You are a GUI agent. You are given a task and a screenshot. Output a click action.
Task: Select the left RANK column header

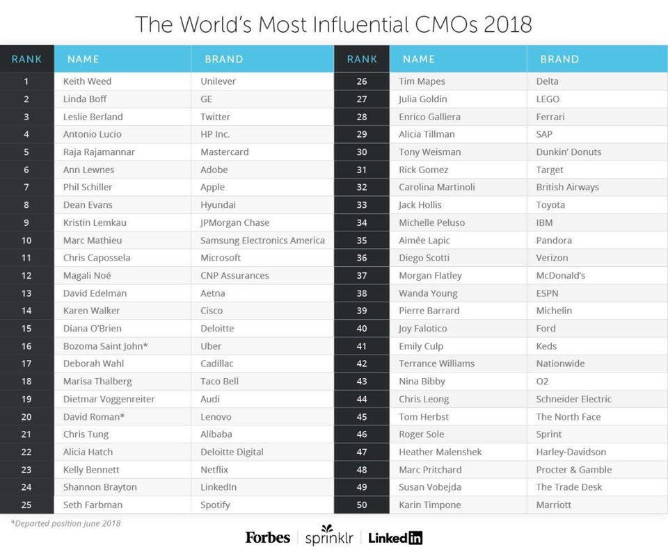point(27,59)
